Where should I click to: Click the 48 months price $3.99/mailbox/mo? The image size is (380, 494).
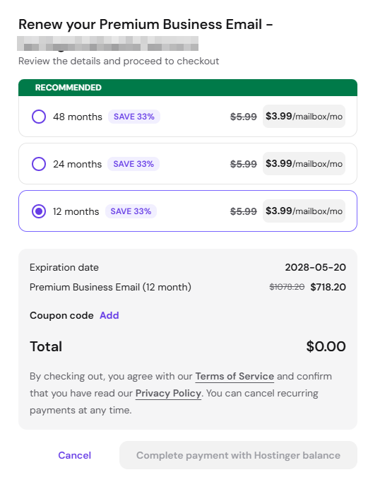tap(304, 116)
